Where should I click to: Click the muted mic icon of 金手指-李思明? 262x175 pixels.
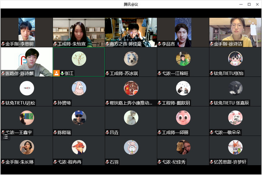pos(3,44)
